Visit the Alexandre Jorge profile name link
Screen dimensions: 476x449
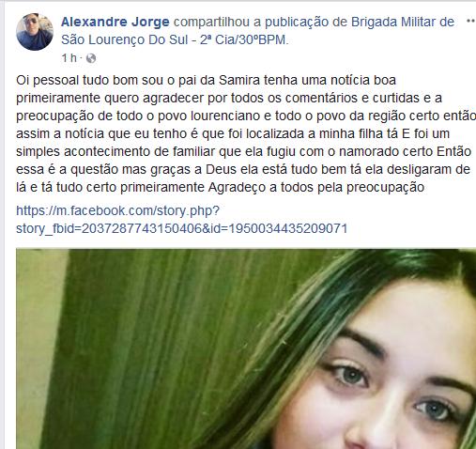click(x=115, y=22)
